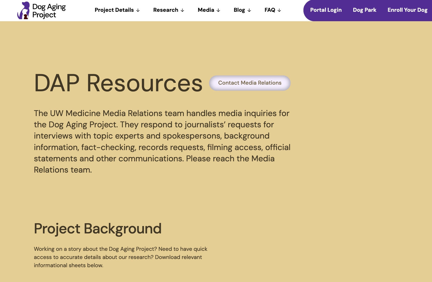Viewport: 432px width, 282px height.
Task: Open the Media menu
Action: (206, 10)
